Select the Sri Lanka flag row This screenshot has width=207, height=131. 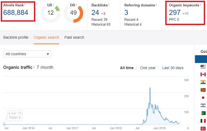tap(203, 90)
